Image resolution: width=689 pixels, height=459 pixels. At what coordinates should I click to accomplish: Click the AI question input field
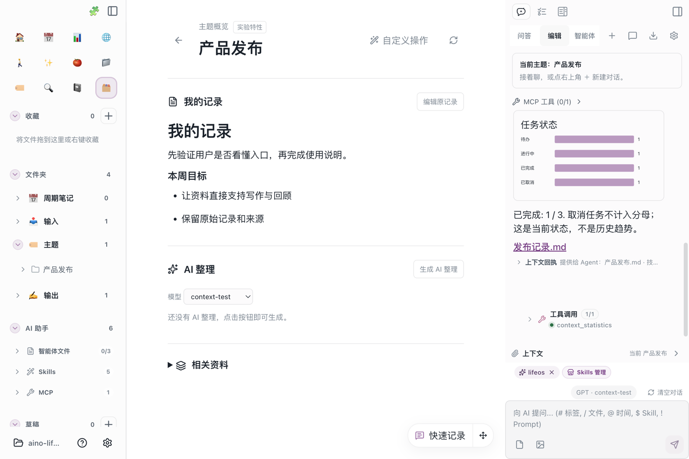coord(597,419)
